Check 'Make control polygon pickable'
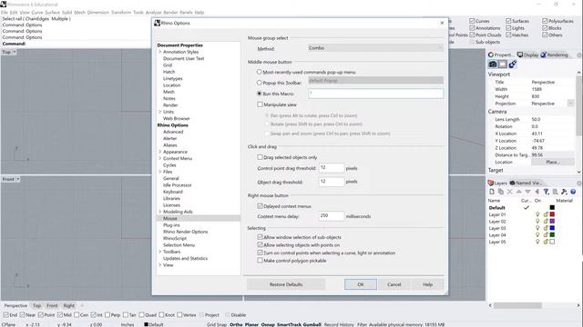The height and width of the screenshot is (327, 583). [x=260, y=261]
